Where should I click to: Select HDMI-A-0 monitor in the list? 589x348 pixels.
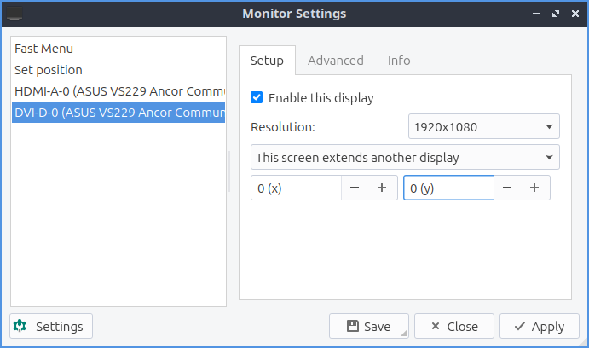pyautogui.click(x=118, y=90)
